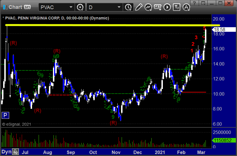Click the Nov label on time axis
Screen dimensions: 237x156
(116, 152)
